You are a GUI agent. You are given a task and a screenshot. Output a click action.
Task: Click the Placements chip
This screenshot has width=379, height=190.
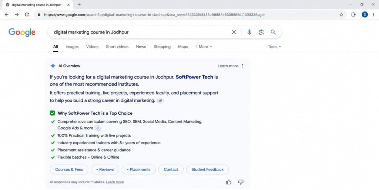pos(139,170)
